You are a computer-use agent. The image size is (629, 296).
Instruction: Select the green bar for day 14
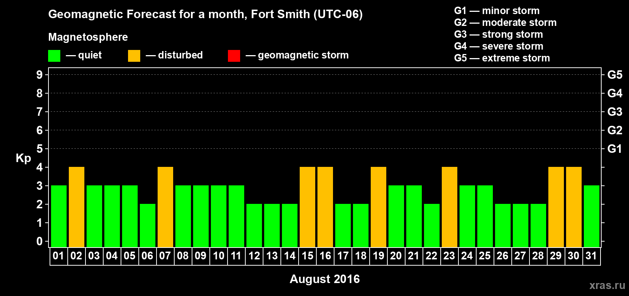tap(290, 226)
